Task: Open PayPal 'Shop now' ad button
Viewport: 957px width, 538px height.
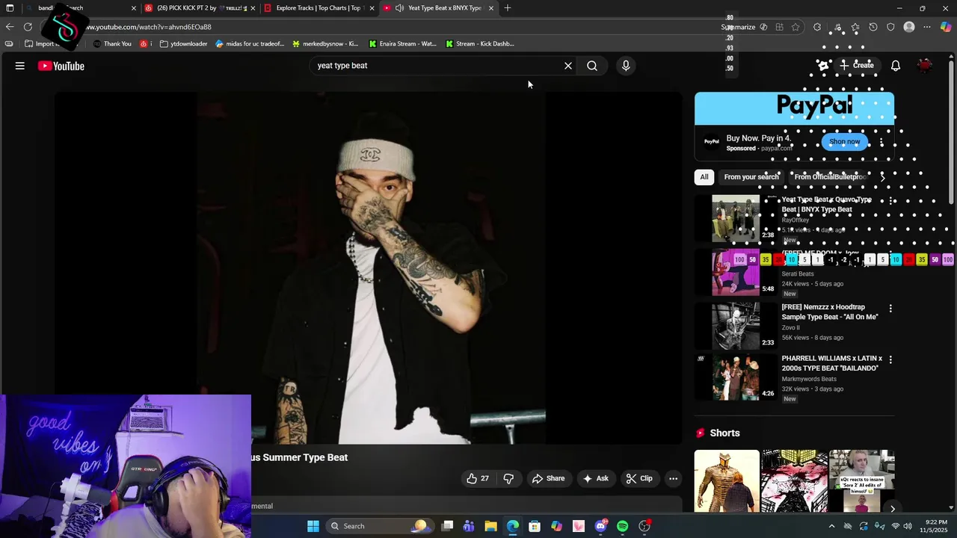Action: pyautogui.click(x=844, y=142)
